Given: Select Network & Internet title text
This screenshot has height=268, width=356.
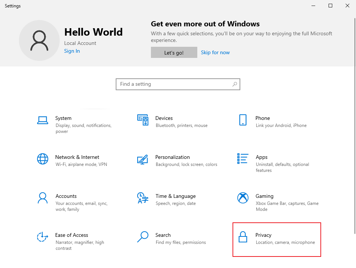Looking at the screenshot, I should [x=77, y=157].
